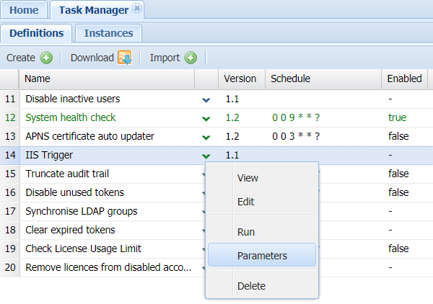Click the green plus icon next to Create
This screenshot has height=304, width=433.
(46, 58)
